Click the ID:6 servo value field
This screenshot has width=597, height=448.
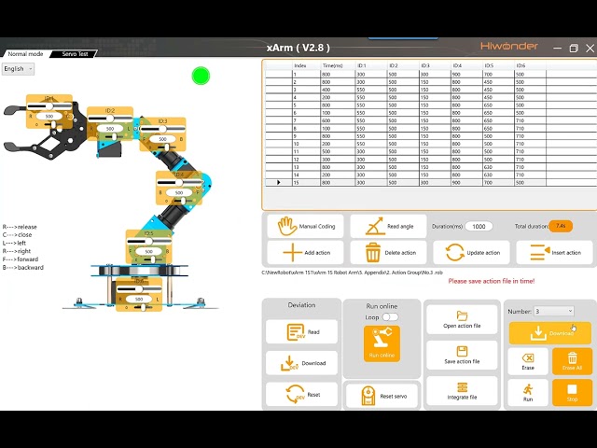click(139, 300)
